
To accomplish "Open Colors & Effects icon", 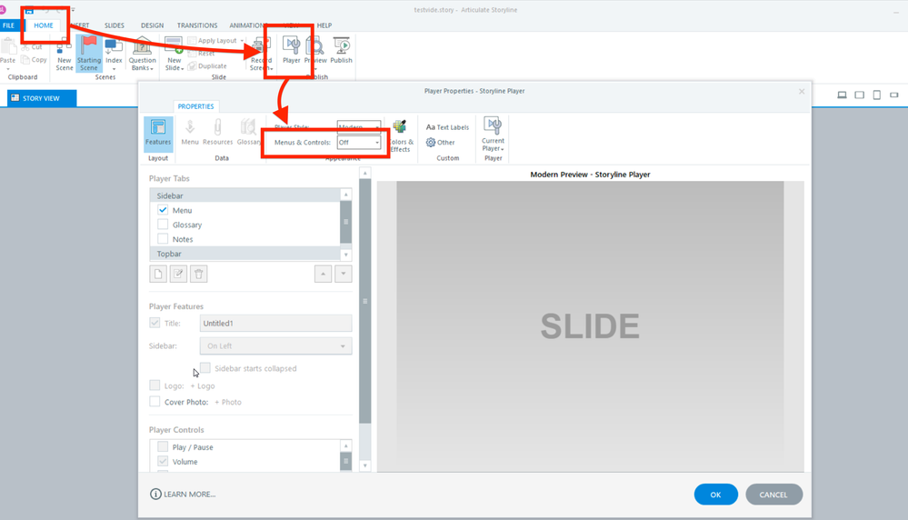I will pos(400,127).
